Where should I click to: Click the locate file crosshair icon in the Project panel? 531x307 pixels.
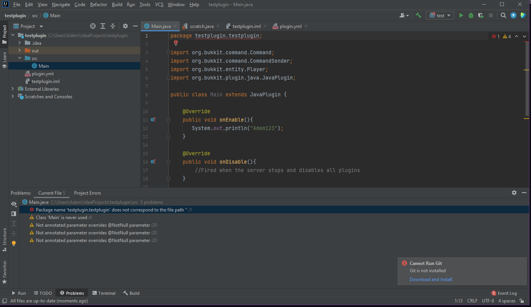(93, 26)
